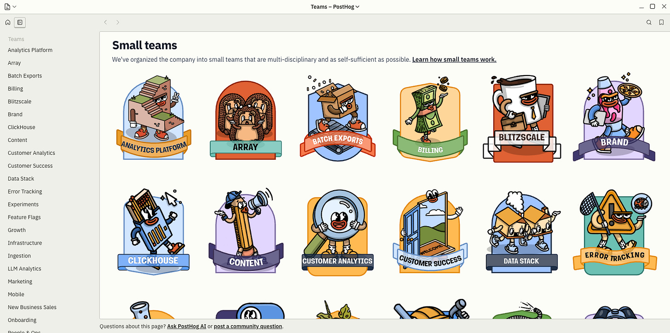Open the Analytics Platform team badge

(154, 118)
